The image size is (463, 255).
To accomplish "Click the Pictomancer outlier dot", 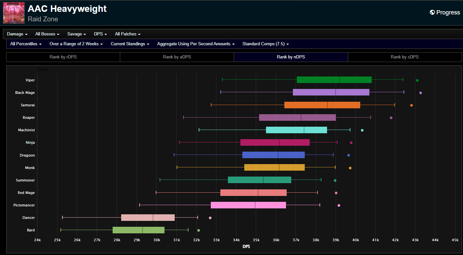I will click(x=339, y=205).
